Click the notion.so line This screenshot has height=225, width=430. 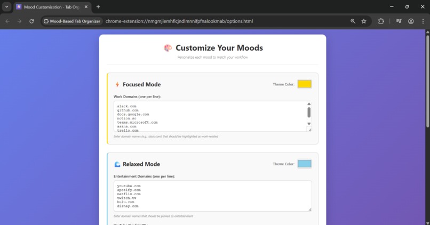(x=126, y=118)
